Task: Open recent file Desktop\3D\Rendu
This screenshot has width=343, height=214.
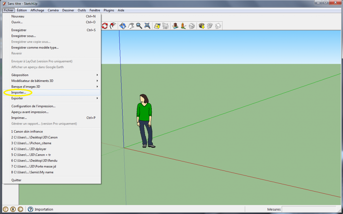Action: point(52,161)
